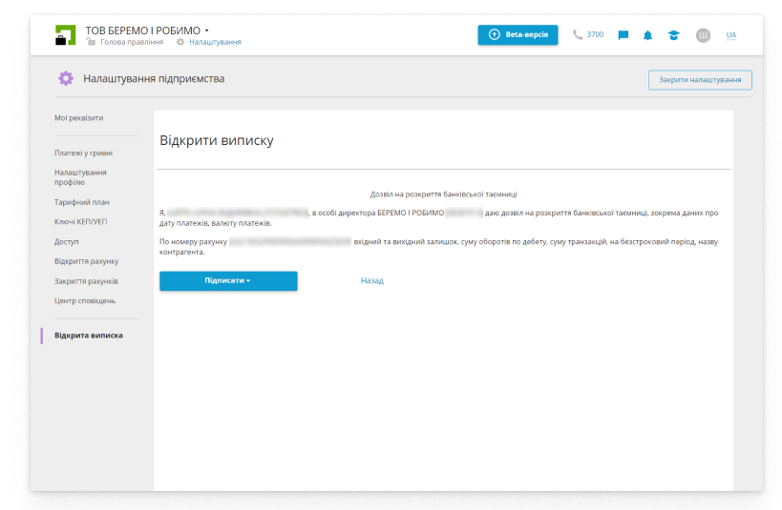Open Мої реквізити in sidebar
This screenshot has width=782, height=510.
[x=78, y=118]
